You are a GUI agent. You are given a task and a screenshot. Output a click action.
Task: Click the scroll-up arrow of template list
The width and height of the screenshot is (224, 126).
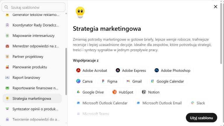(66, 13)
